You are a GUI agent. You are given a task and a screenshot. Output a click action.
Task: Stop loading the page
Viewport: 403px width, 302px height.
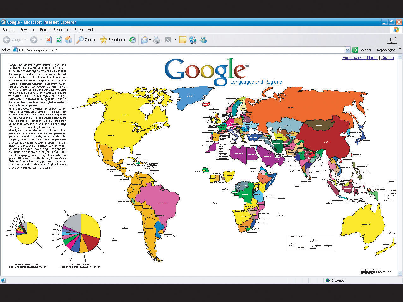[49, 40]
